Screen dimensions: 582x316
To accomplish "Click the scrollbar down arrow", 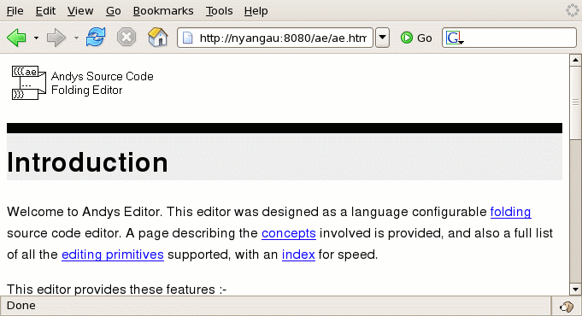I will (575, 290).
